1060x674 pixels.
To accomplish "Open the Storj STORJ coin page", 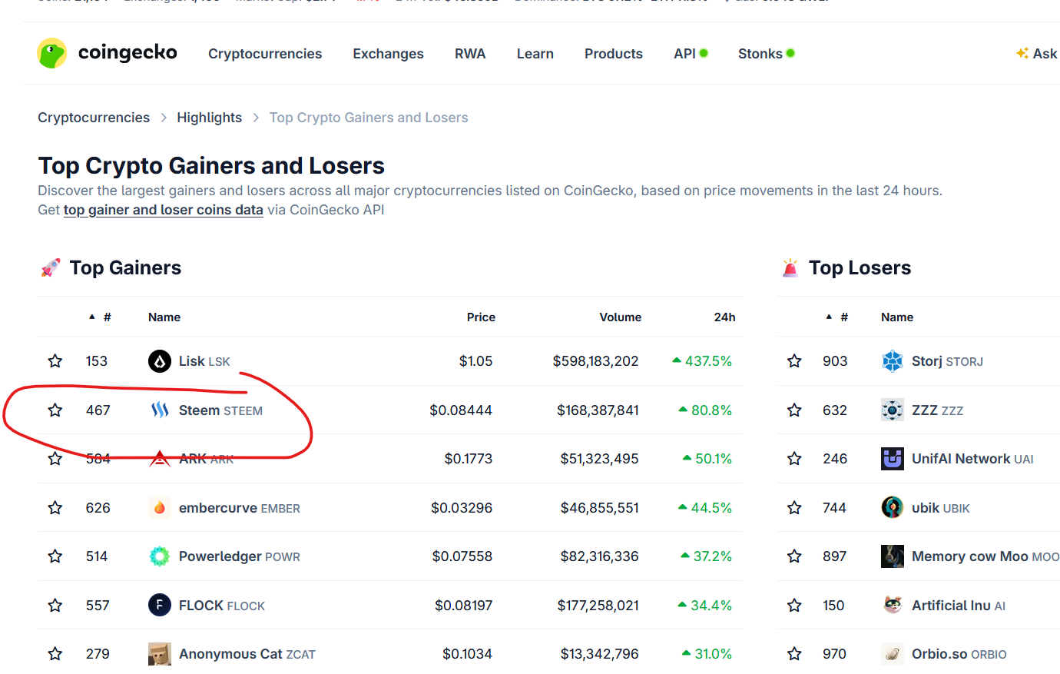I will tap(947, 361).
